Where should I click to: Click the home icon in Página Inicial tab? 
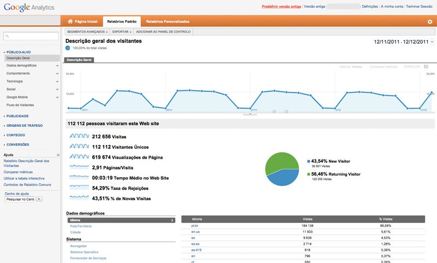tap(70, 21)
